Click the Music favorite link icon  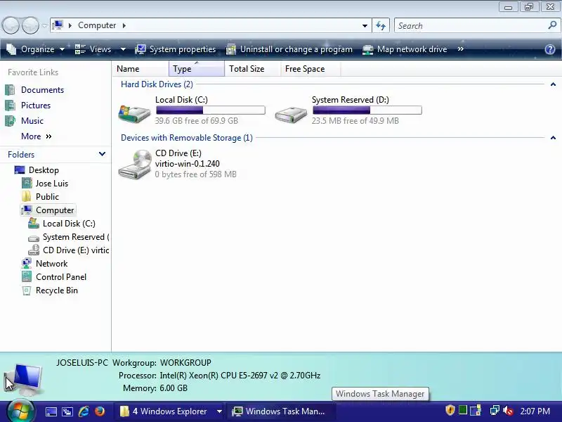(10, 120)
